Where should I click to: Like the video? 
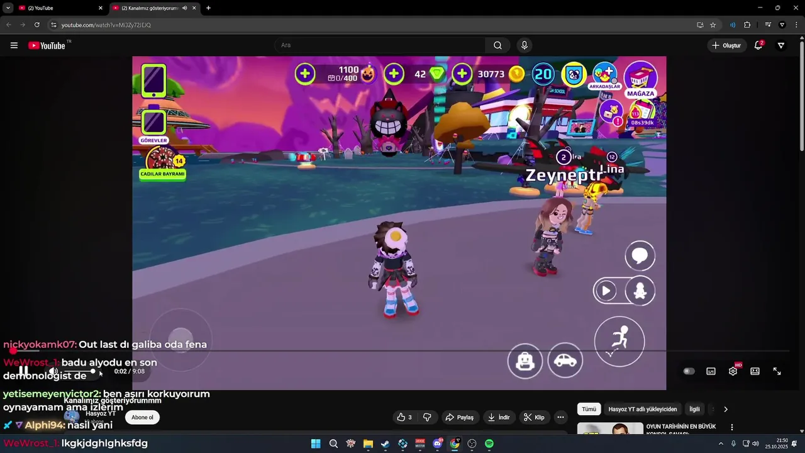(x=404, y=417)
